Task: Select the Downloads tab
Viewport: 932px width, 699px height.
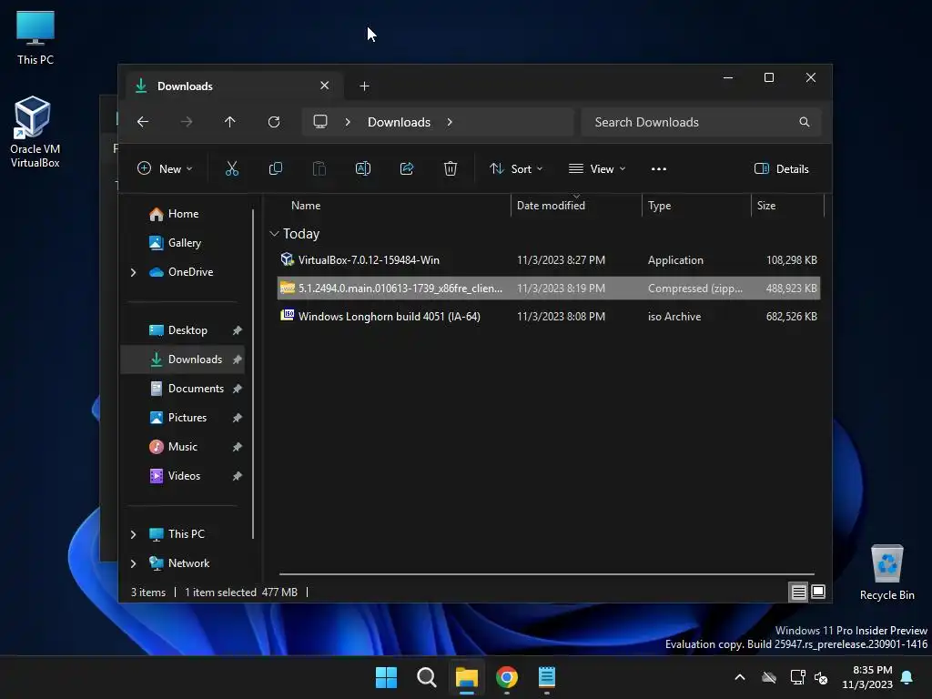Action: pyautogui.click(x=233, y=86)
